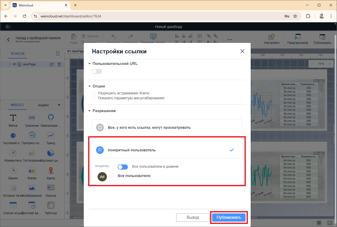This screenshot has width=337, height=227.
Task: Collapse the Опции section
Action: (90, 86)
